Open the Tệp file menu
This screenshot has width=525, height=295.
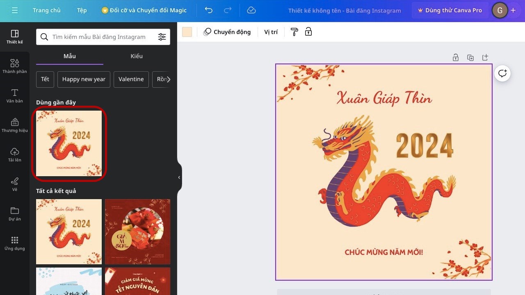click(x=82, y=10)
